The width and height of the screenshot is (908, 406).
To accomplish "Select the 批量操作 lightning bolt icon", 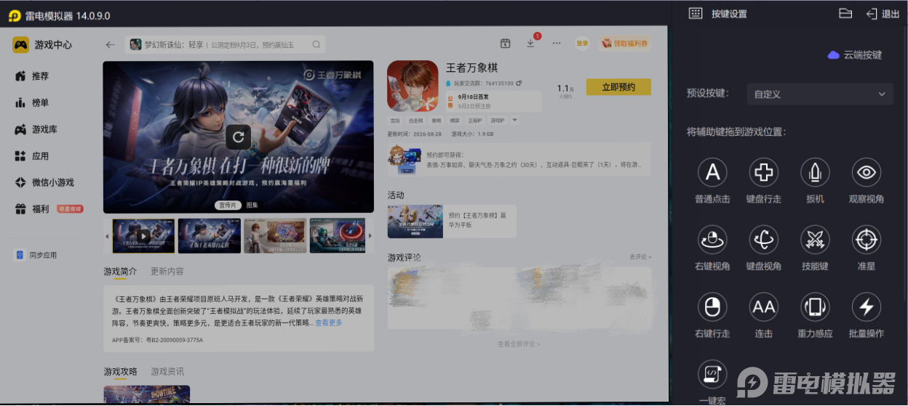I will click(866, 307).
